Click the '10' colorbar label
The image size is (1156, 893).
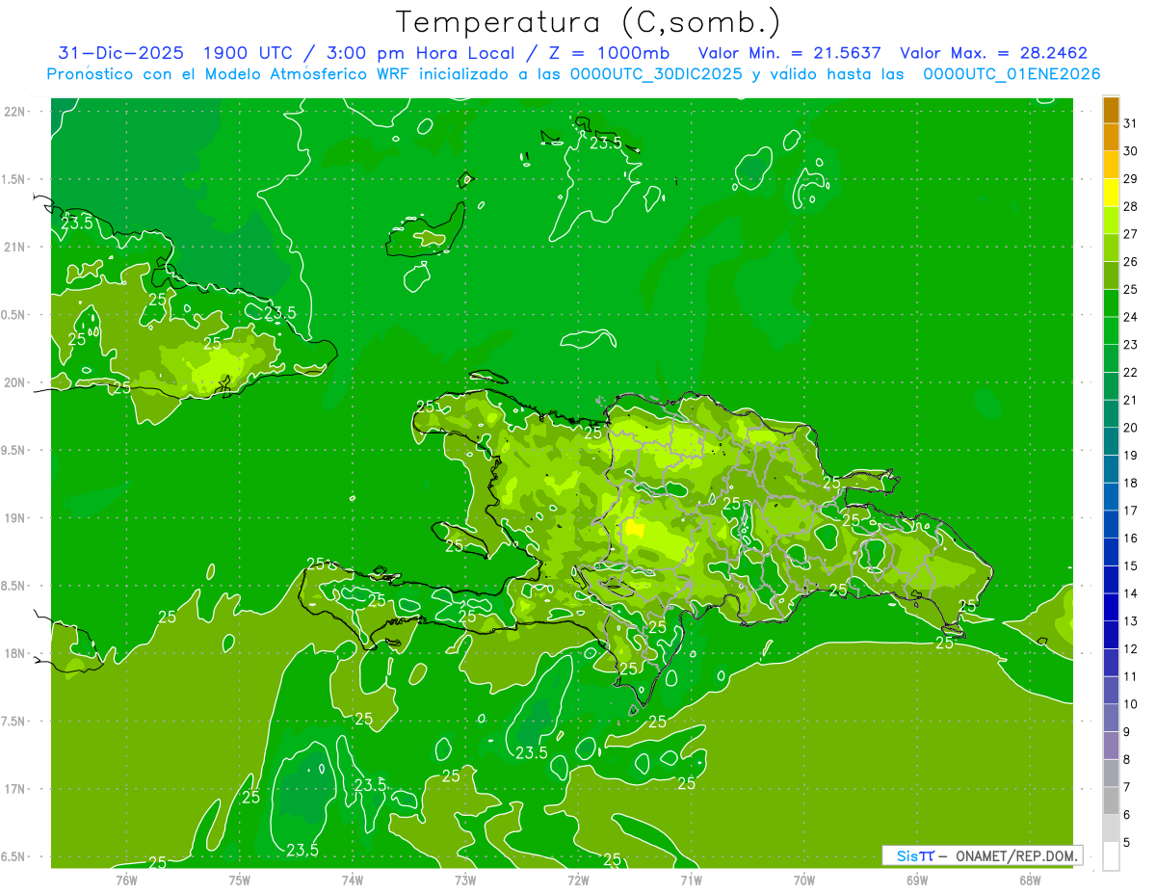(x=1131, y=704)
